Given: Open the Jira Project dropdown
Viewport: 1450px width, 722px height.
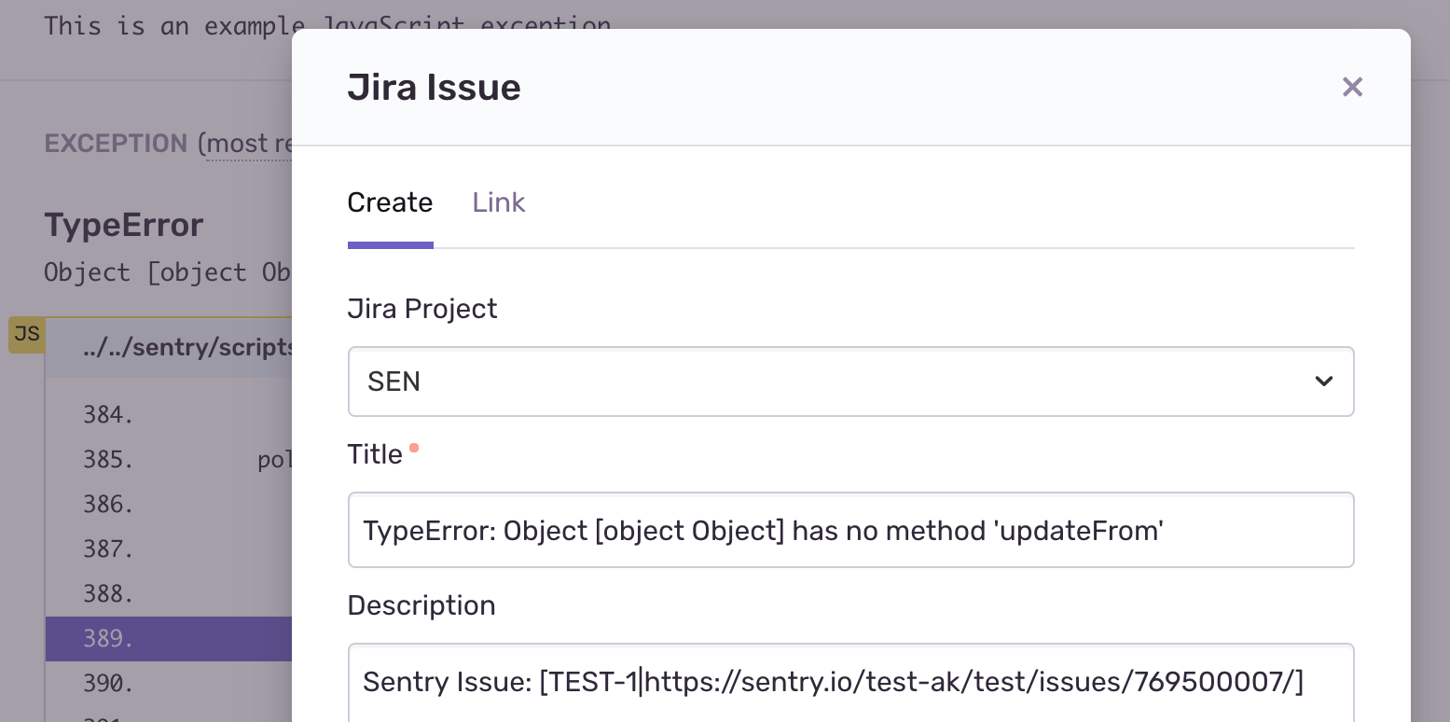Looking at the screenshot, I should click(850, 382).
